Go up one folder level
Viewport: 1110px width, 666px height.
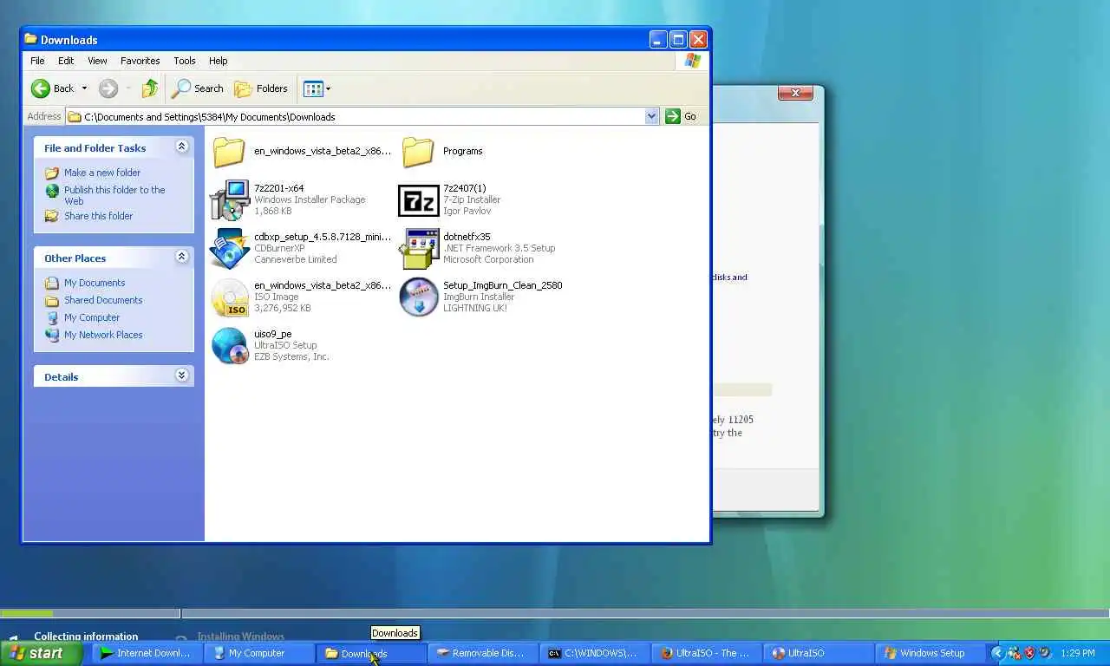149,88
